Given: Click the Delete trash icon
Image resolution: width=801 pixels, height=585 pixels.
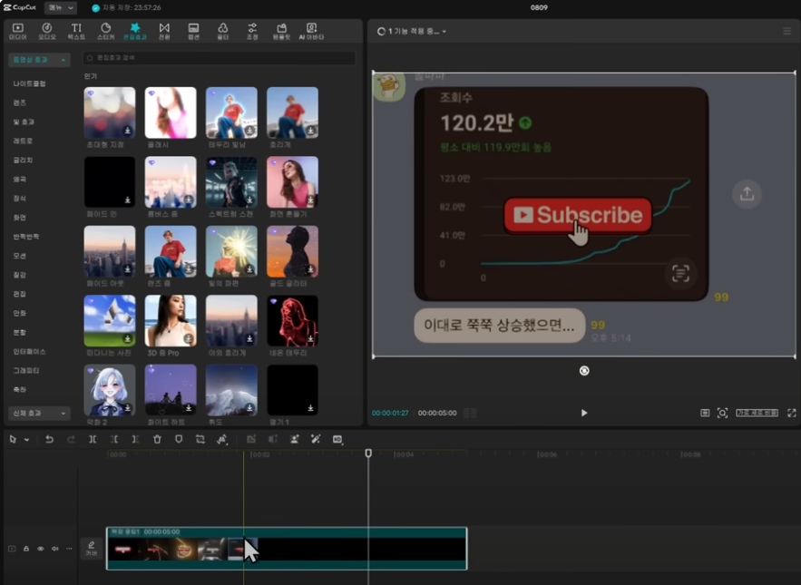Looking at the screenshot, I should [157, 439].
